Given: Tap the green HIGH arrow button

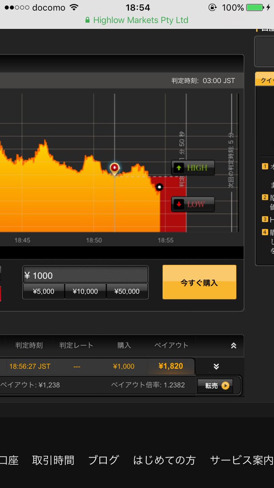Looking at the screenshot, I should point(193,168).
